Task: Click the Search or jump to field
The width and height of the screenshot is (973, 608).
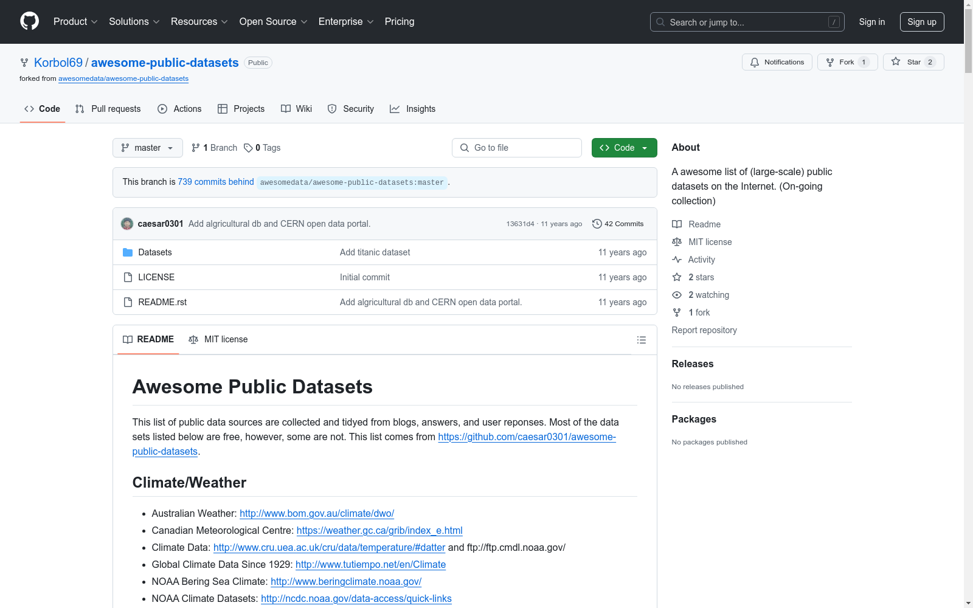Action: (x=747, y=22)
